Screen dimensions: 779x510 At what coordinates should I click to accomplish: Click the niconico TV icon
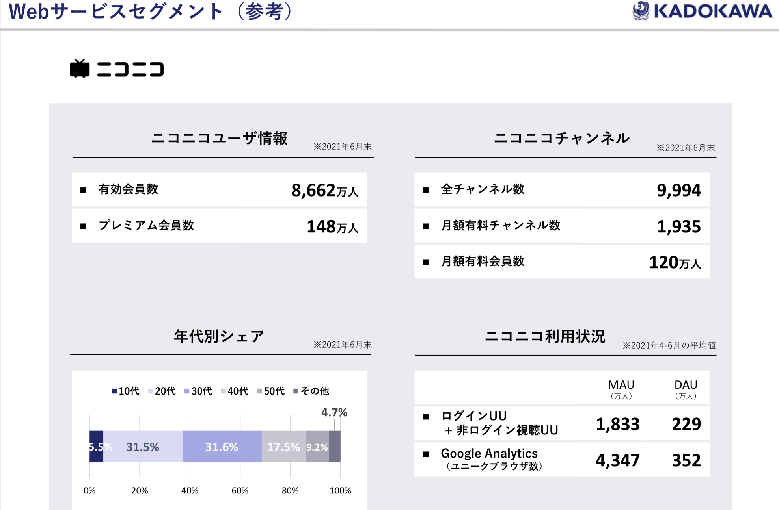coord(80,69)
